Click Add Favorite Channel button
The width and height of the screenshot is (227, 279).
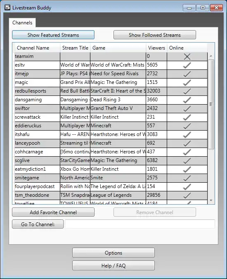(x=53, y=212)
